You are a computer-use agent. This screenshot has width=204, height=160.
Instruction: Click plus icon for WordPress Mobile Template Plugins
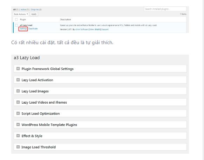[18, 125]
